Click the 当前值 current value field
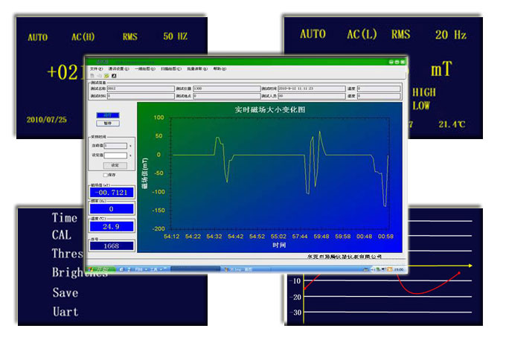This screenshot has height=340, width=506. [x=116, y=146]
